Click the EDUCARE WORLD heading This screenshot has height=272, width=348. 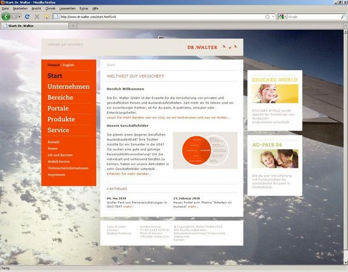coord(275,79)
